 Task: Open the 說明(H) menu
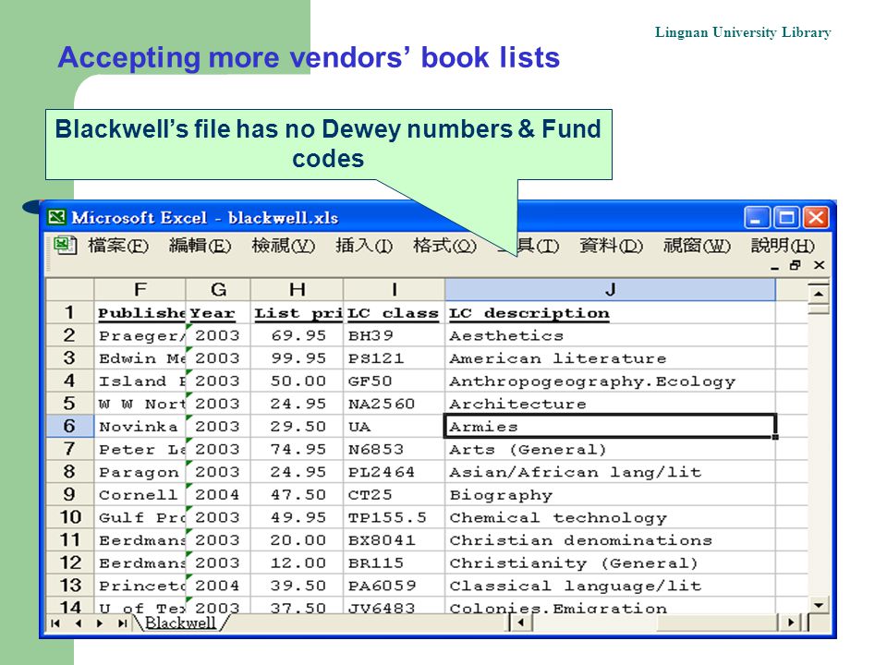pos(783,246)
